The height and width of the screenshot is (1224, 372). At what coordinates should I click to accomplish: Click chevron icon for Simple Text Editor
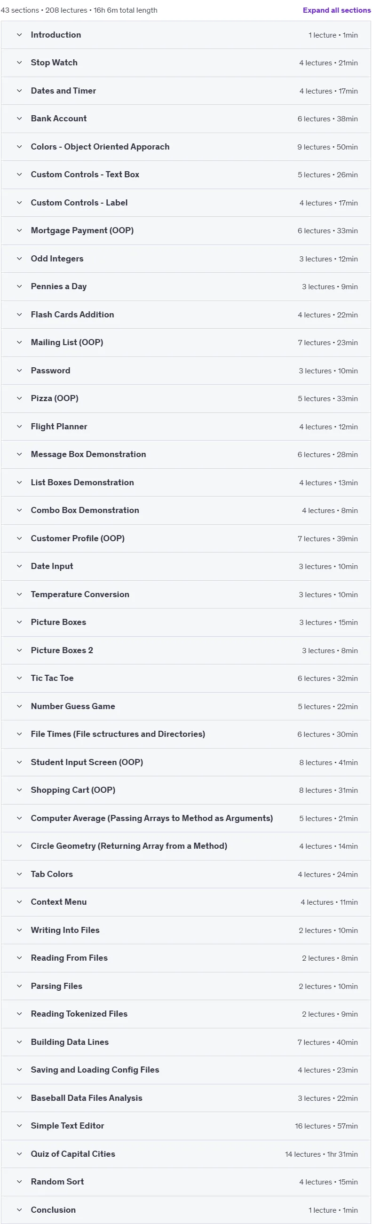[19, 1126]
